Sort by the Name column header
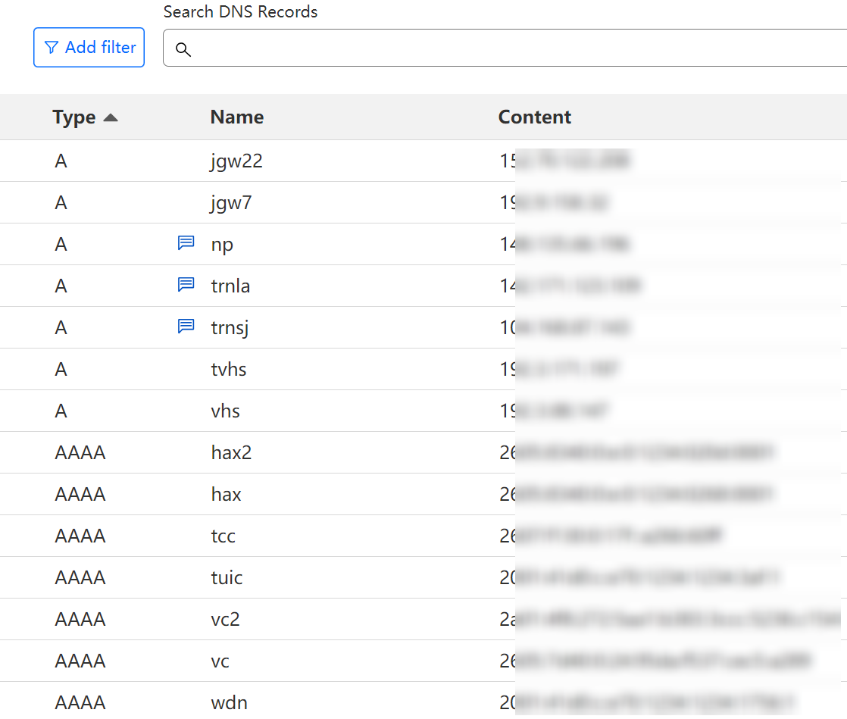847x719 pixels. point(236,117)
